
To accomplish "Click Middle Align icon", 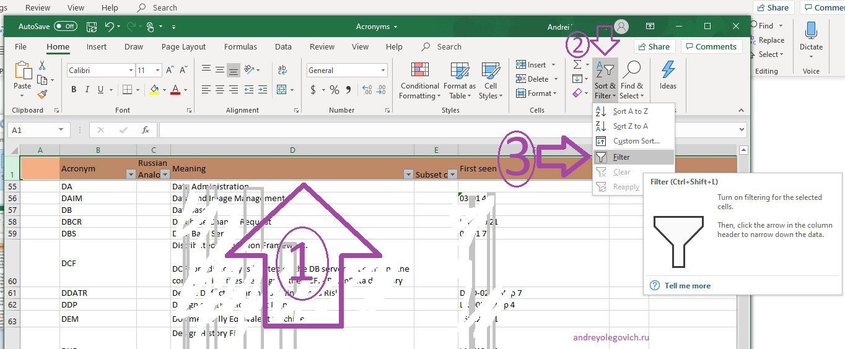I will pos(219,69).
